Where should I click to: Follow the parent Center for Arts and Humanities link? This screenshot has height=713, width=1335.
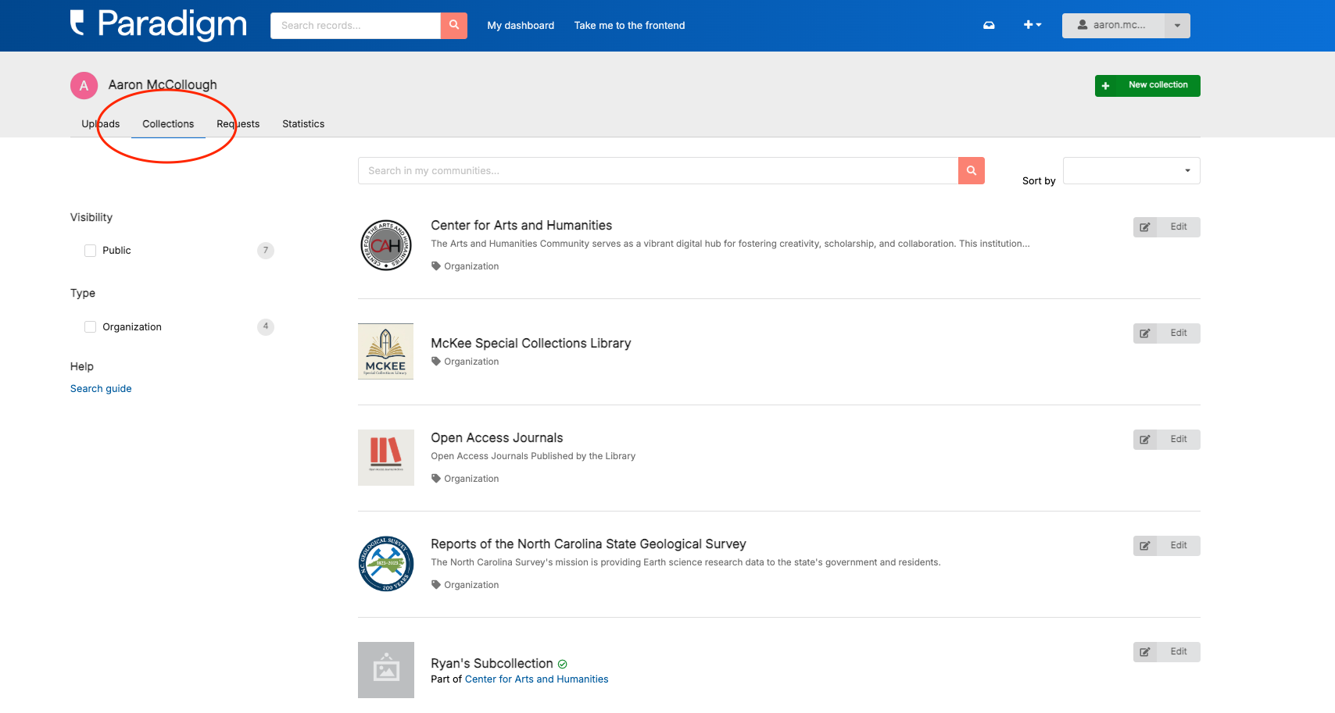pos(536,679)
